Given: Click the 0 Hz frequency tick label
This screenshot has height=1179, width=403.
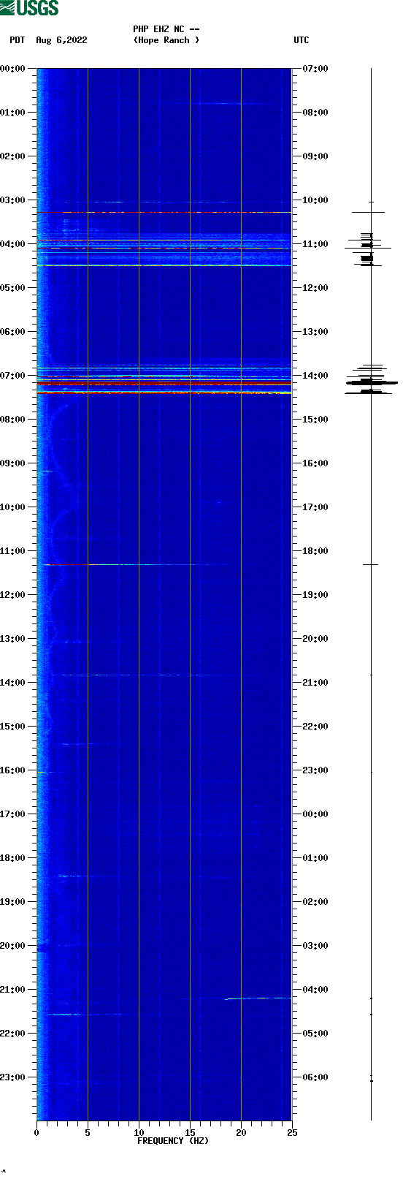Looking at the screenshot, I should click(37, 1133).
